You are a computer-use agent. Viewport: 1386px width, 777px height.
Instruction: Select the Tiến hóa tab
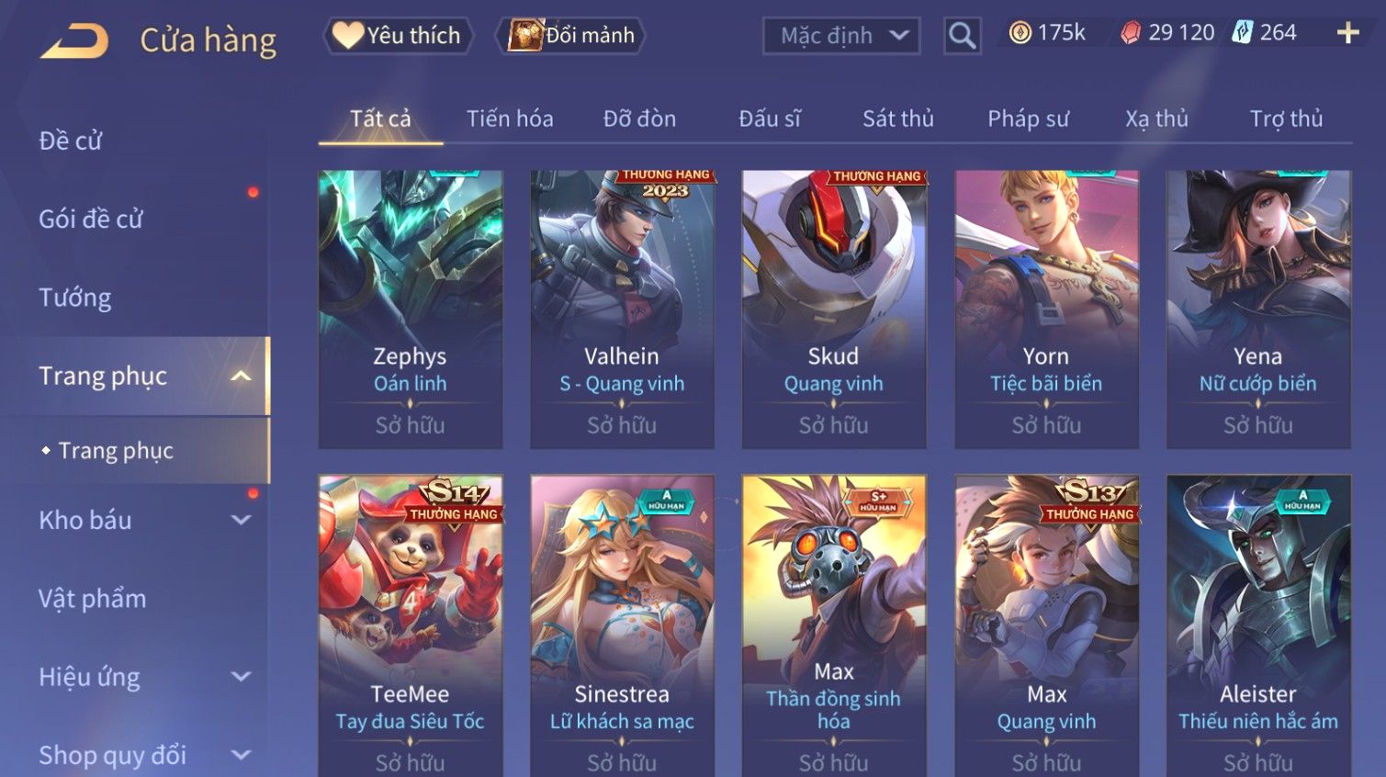point(510,118)
